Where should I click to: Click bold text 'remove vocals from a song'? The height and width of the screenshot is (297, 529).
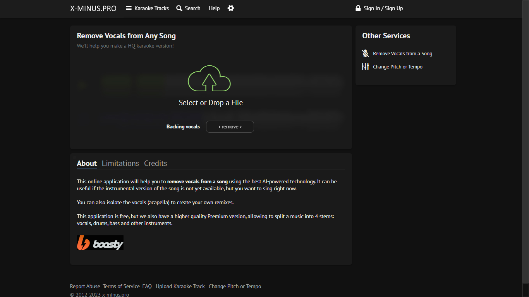198,181
